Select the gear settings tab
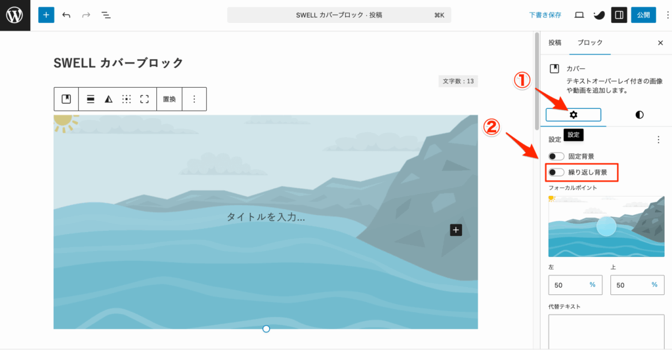672x350 pixels. coord(574,115)
